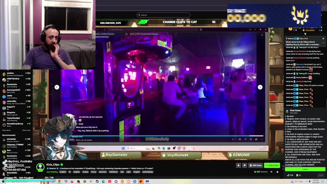327x184 pixels.
Task: Select the irl tag
Action: coord(69,172)
